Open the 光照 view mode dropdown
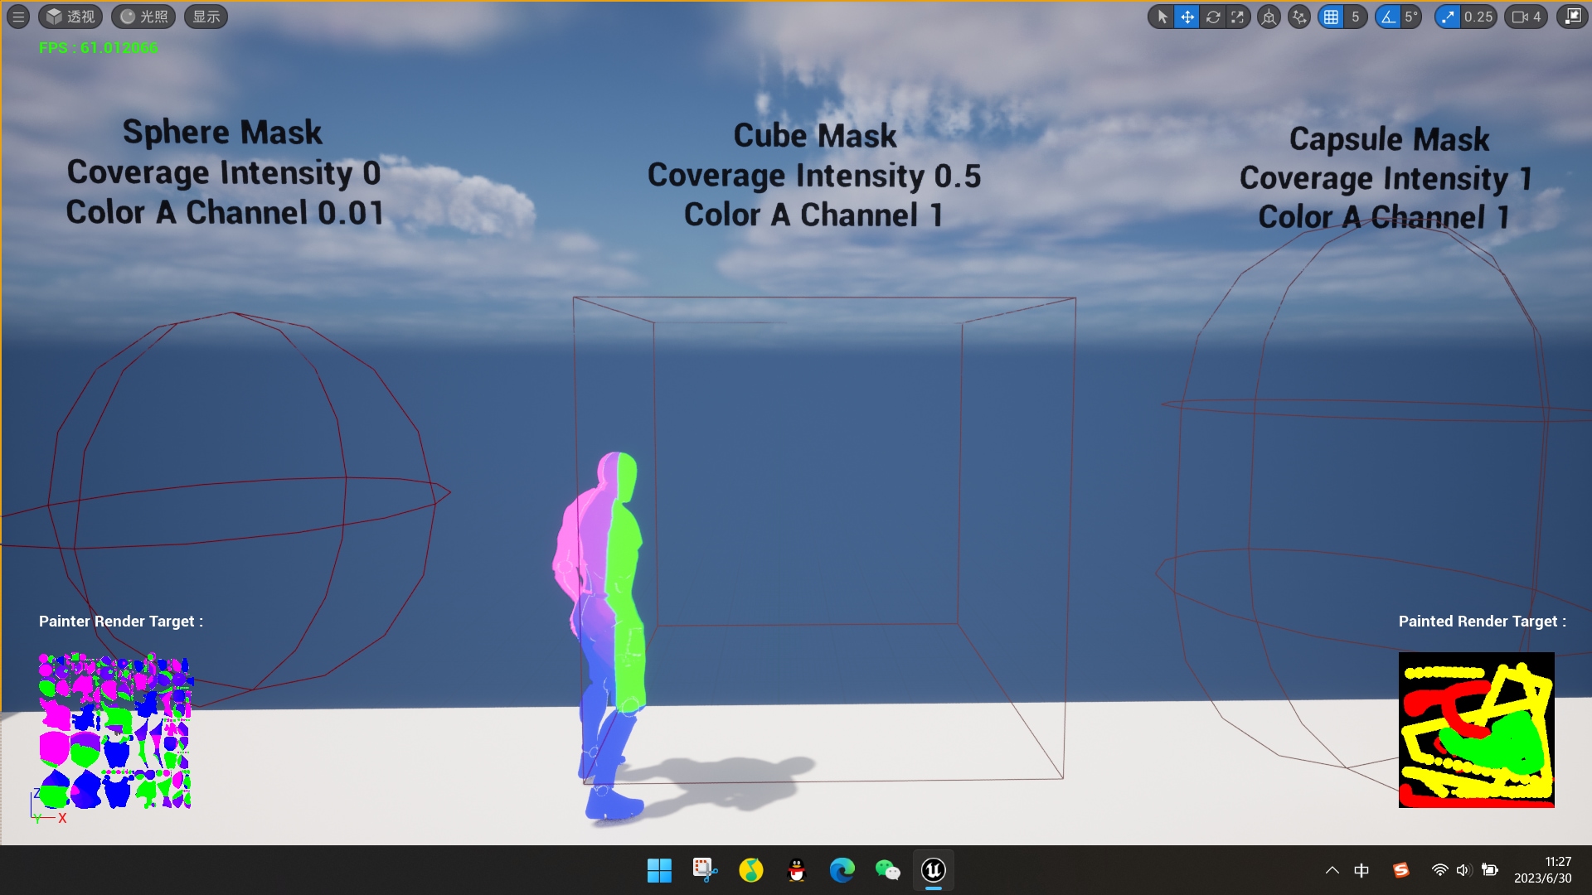Image resolution: width=1592 pixels, height=895 pixels. click(x=143, y=17)
